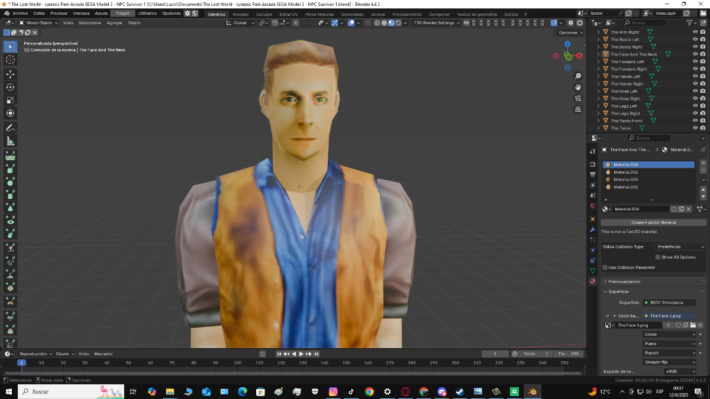
Task: Select wireframe viewport shading mode
Action: 377,23
